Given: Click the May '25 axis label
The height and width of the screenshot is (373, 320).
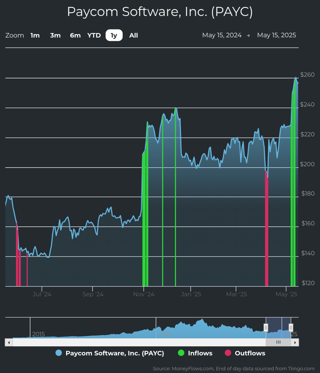Looking at the screenshot, I should point(286,294).
